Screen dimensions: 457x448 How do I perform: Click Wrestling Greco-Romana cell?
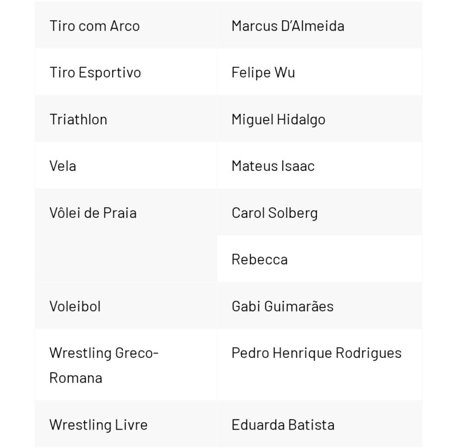(104, 365)
